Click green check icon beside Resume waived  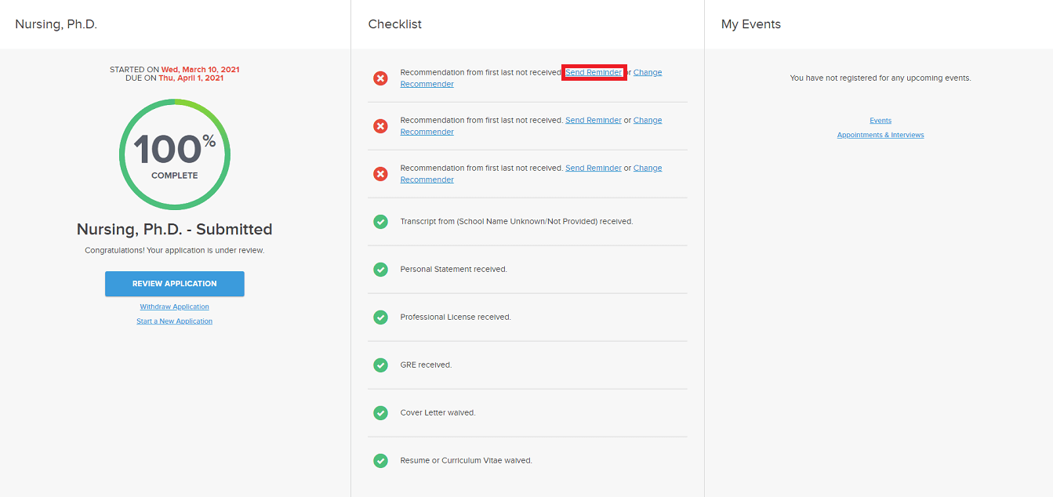380,461
